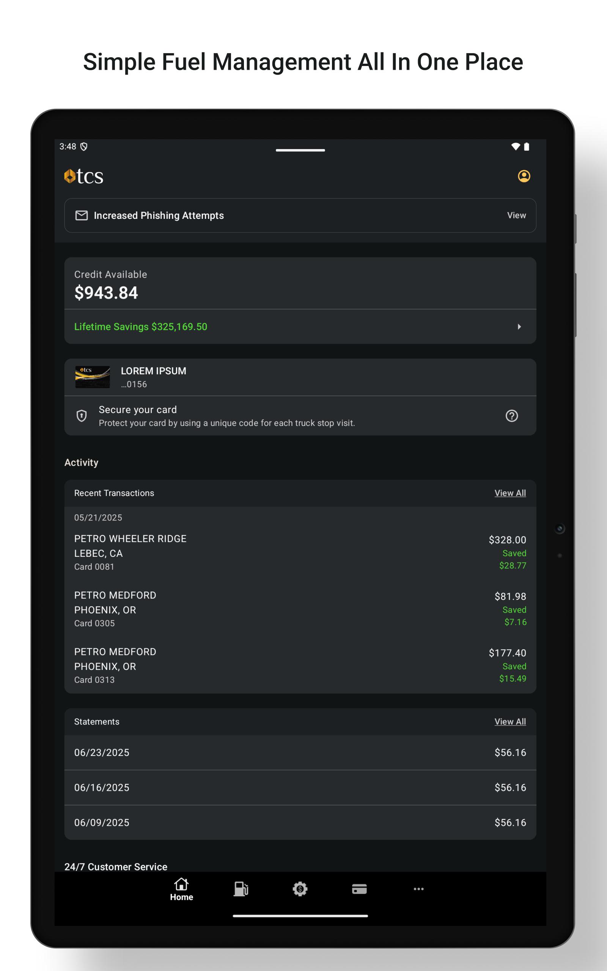
Task: Tap the Statements header label
Action: (x=97, y=721)
